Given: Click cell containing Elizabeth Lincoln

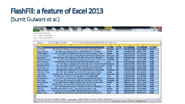Looking at the screenshot, I should point(71,66).
